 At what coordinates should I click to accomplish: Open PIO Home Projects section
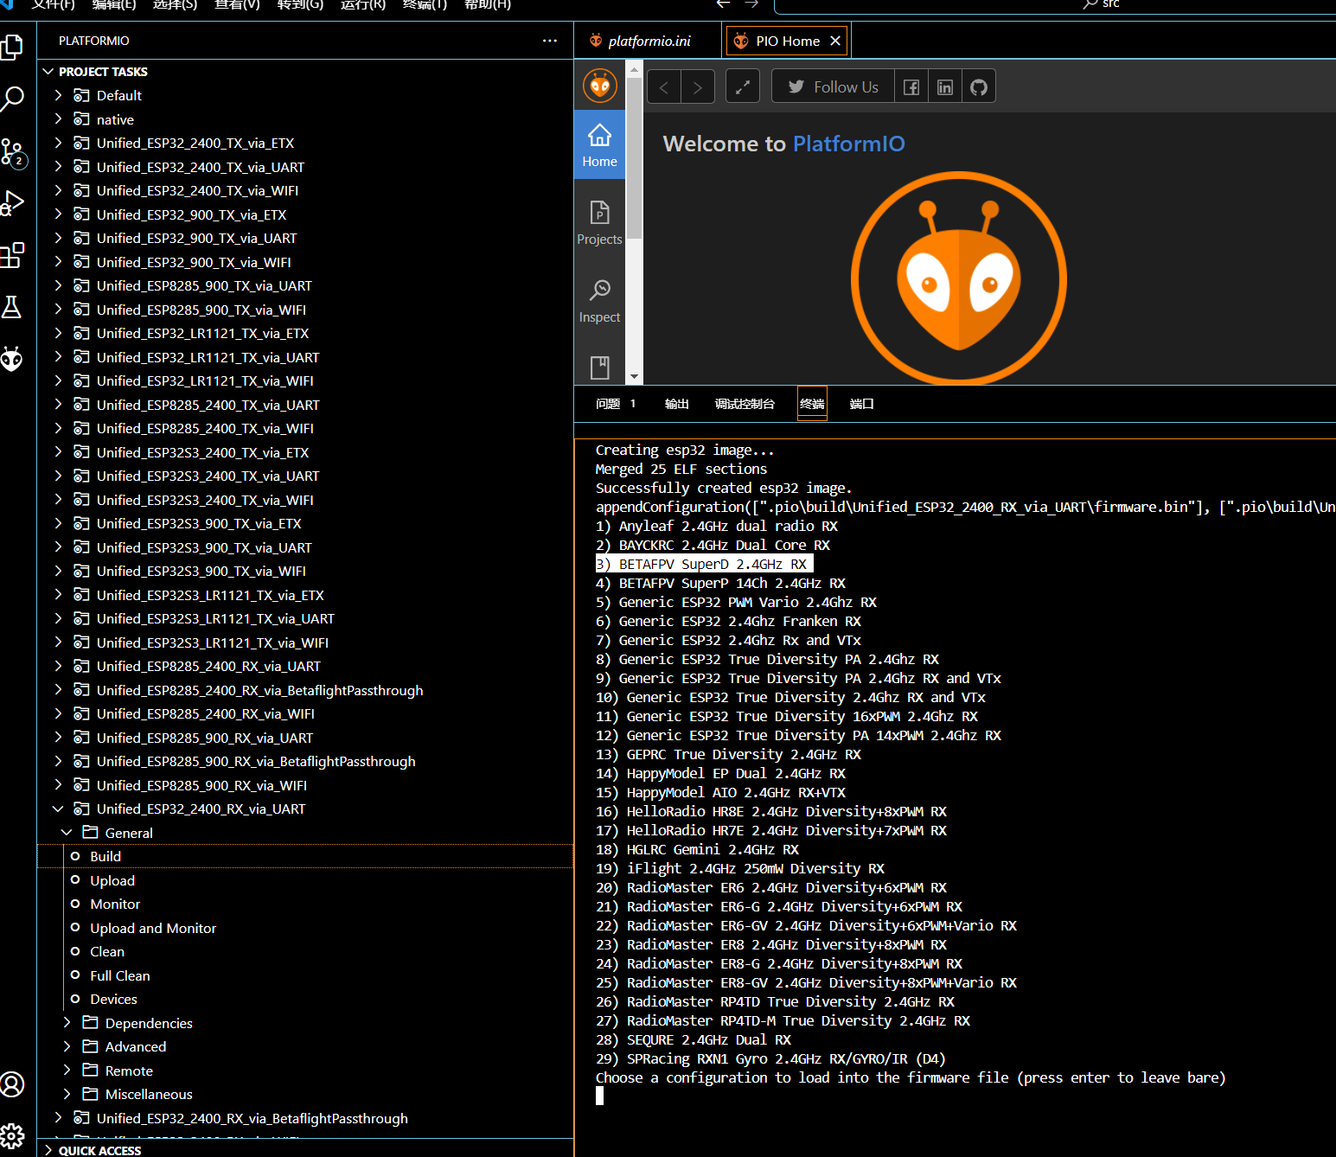(599, 222)
